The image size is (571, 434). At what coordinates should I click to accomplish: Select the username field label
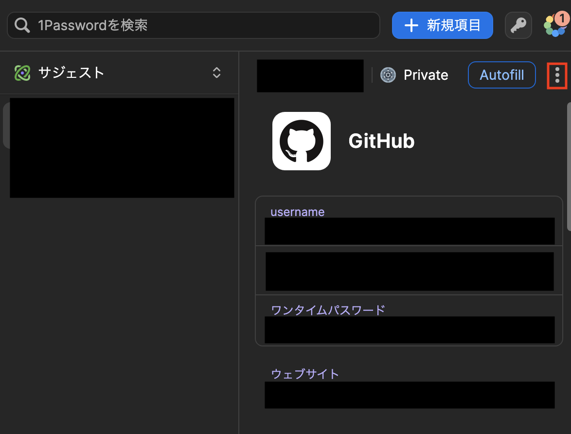(x=297, y=212)
